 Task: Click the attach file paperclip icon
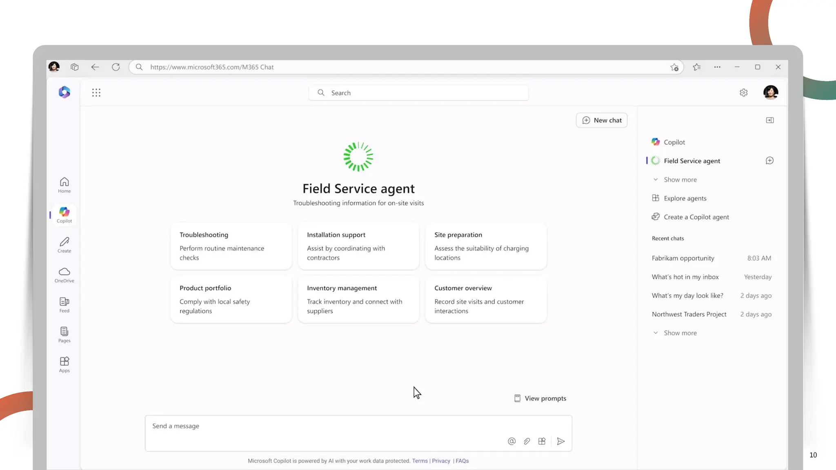pos(527,441)
